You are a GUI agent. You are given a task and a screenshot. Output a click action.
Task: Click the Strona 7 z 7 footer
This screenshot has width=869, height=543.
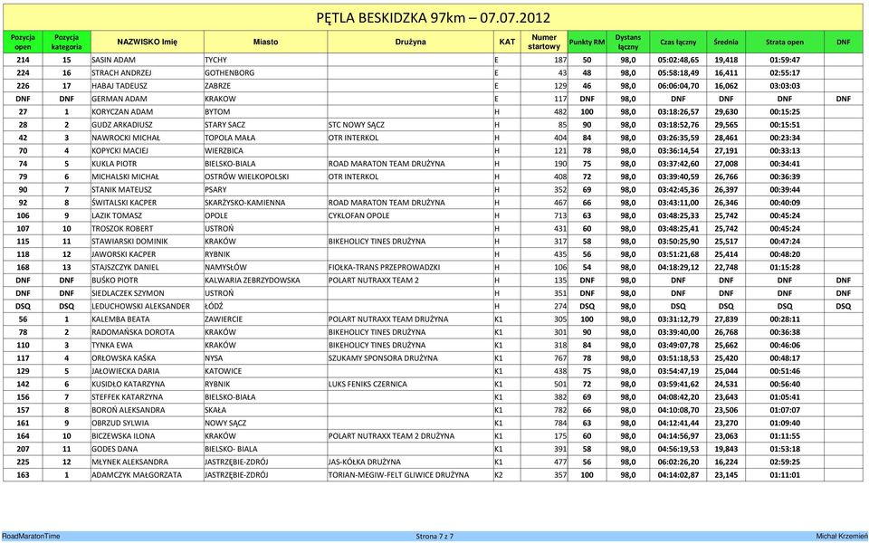click(x=434, y=537)
